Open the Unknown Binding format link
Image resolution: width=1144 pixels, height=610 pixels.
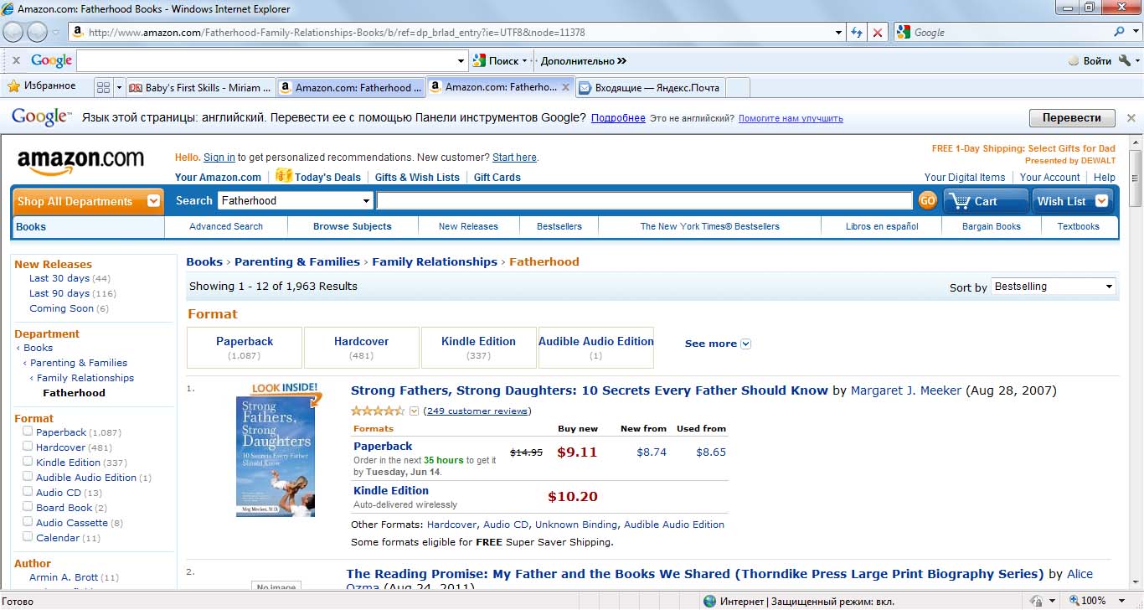576,525
